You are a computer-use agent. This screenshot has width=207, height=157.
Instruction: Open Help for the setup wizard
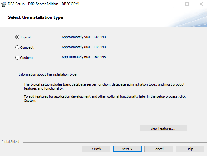(x=190, y=149)
